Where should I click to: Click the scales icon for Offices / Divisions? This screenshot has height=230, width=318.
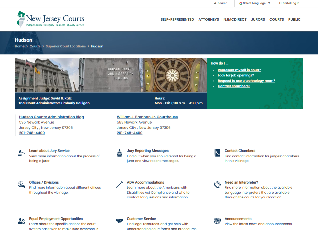click(x=22, y=185)
